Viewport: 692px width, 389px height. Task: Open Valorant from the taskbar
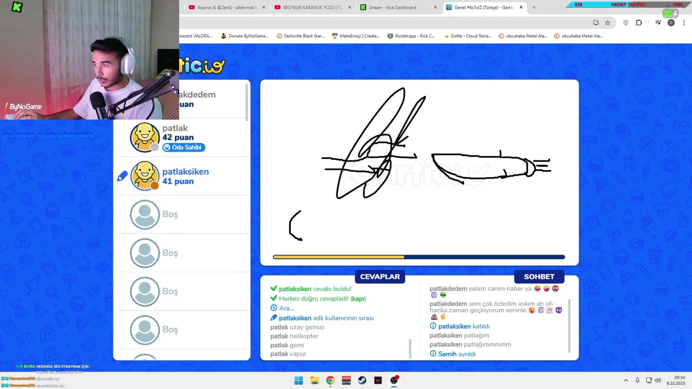click(378, 380)
